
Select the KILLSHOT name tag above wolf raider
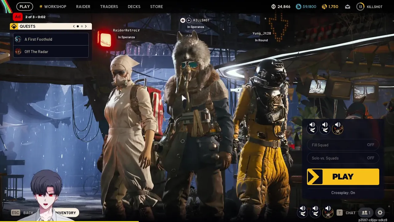[201, 20]
